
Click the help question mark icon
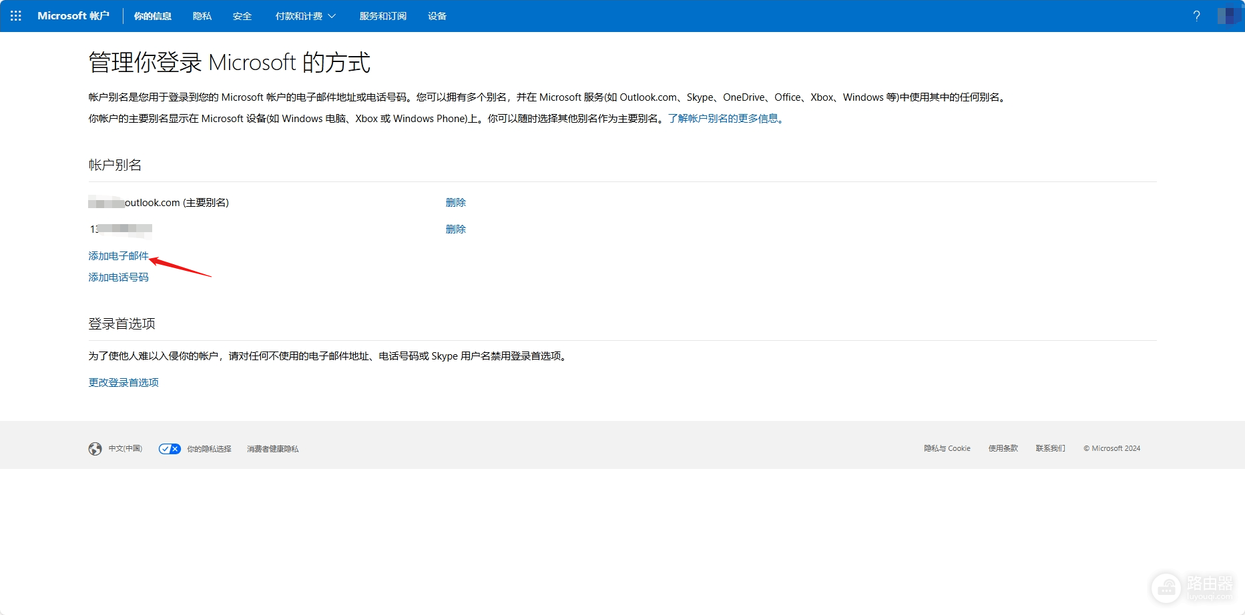[1197, 15]
